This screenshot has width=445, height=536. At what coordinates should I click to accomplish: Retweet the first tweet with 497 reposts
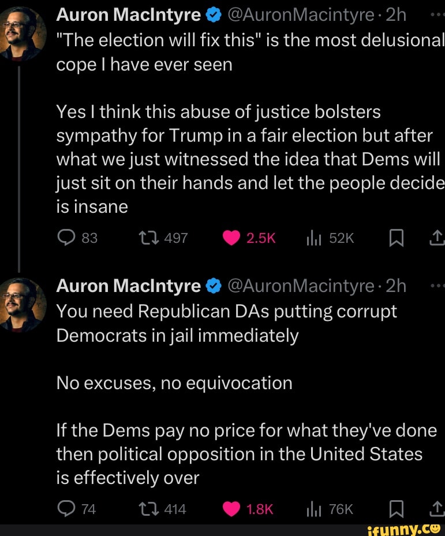click(147, 238)
